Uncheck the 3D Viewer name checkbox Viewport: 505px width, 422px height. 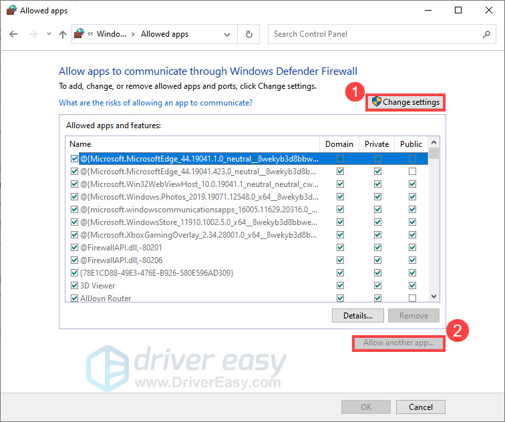[x=74, y=286]
